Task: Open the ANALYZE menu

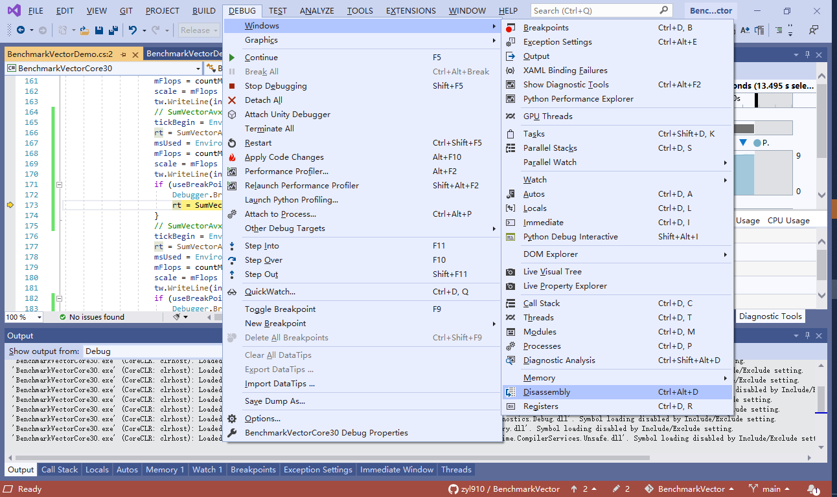Action: tap(317, 11)
